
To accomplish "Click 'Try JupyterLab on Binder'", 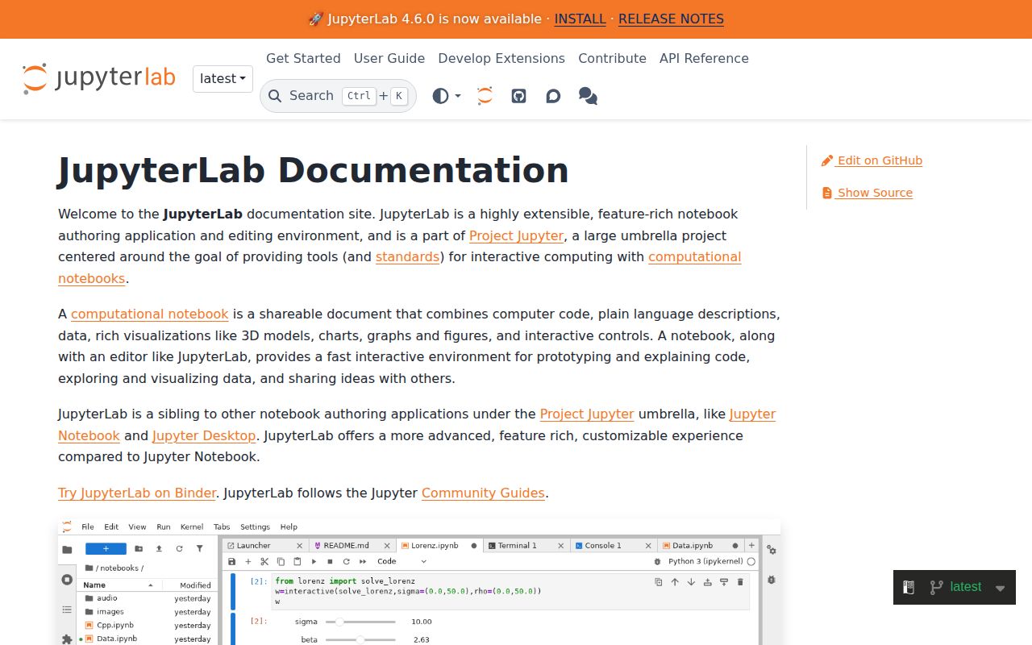I will point(137,493).
